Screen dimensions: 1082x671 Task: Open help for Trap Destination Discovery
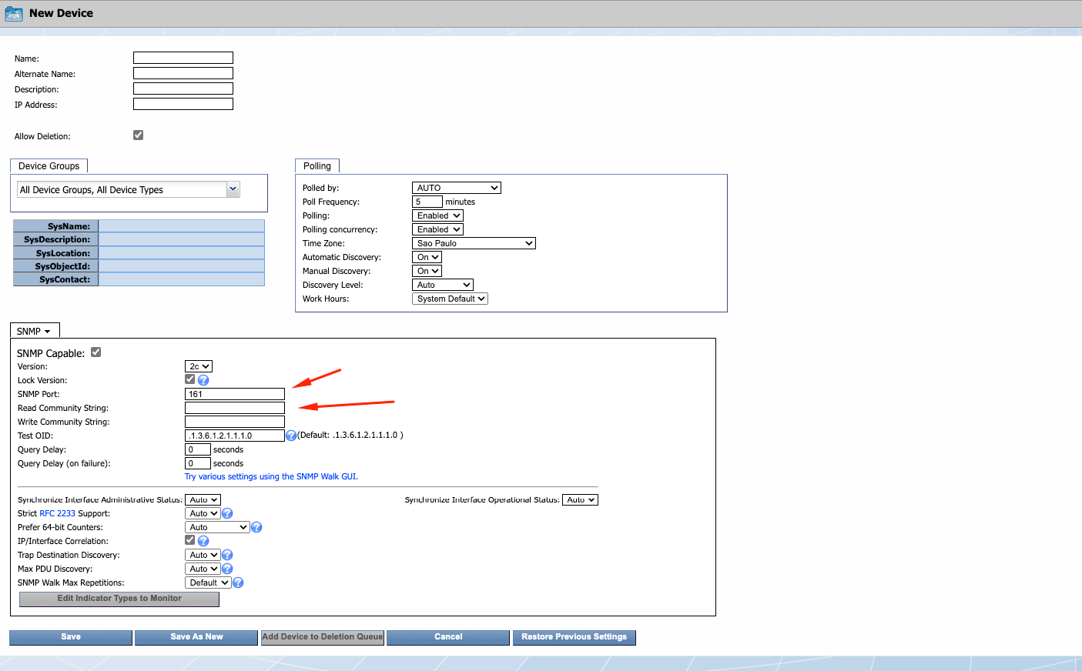227,555
